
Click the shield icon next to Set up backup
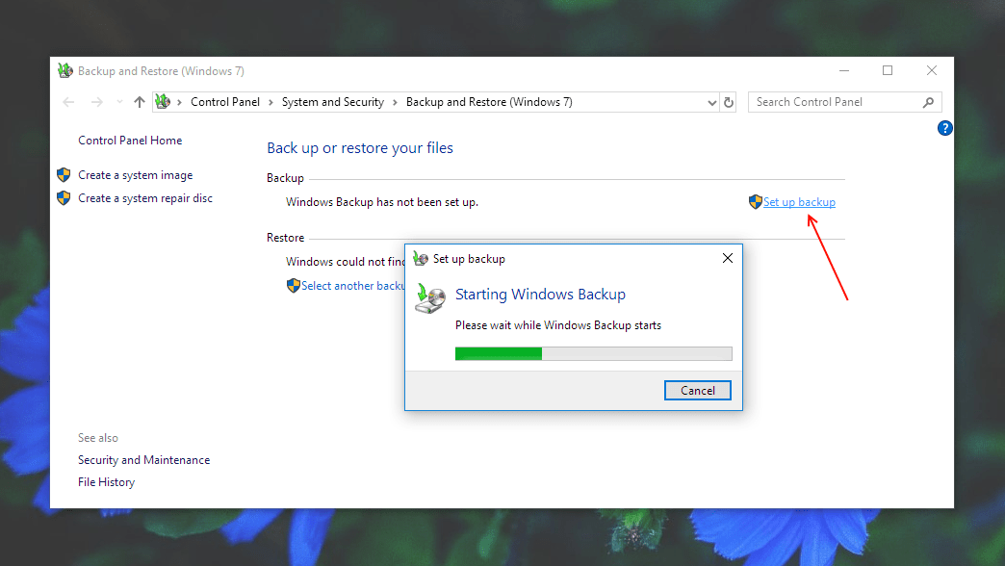(x=754, y=201)
